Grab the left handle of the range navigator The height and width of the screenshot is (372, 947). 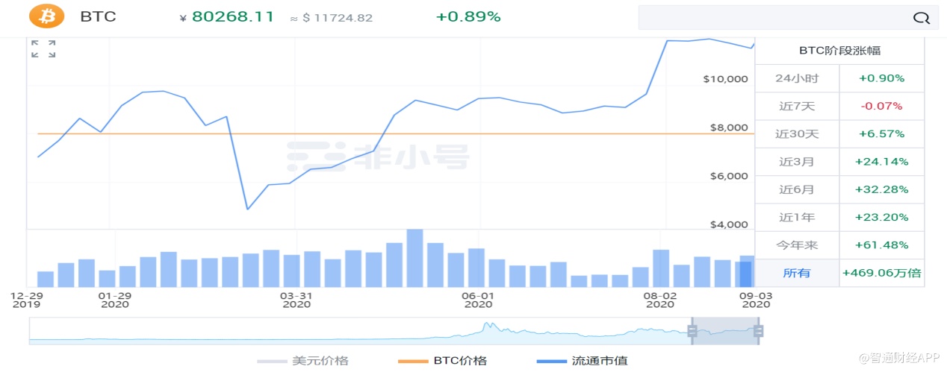point(692,331)
